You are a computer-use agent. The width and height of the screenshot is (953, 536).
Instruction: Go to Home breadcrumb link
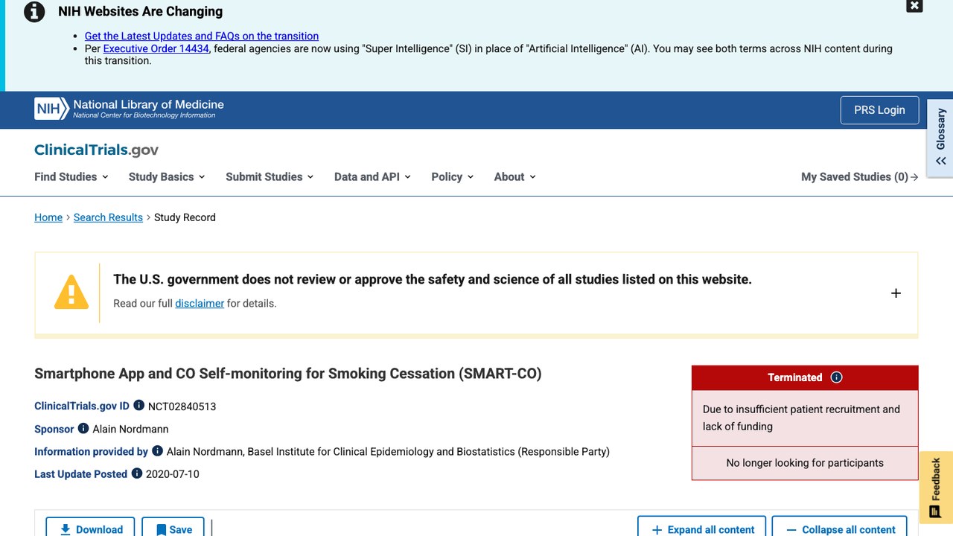48,217
